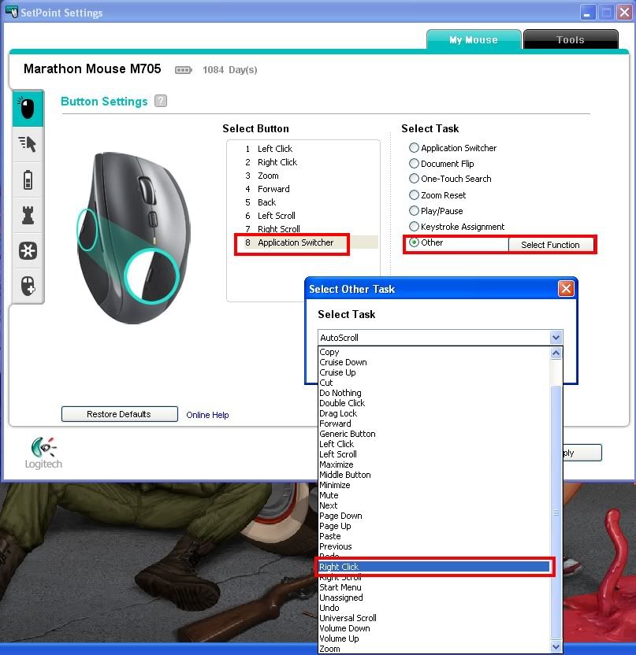Open the add mouse device icon
This screenshot has width=636, height=655.
tap(28, 286)
